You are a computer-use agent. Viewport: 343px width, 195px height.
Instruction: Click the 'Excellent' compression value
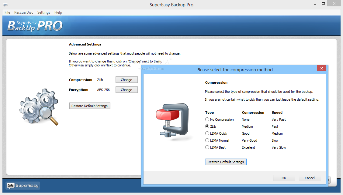tap(248, 147)
